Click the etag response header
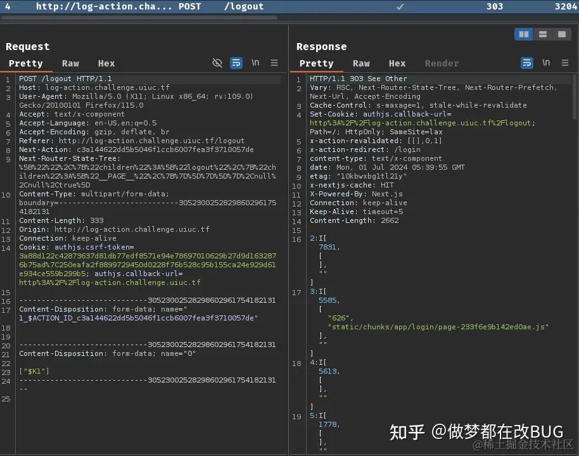The height and width of the screenshot is (456, 579). (x=358, y=176)
